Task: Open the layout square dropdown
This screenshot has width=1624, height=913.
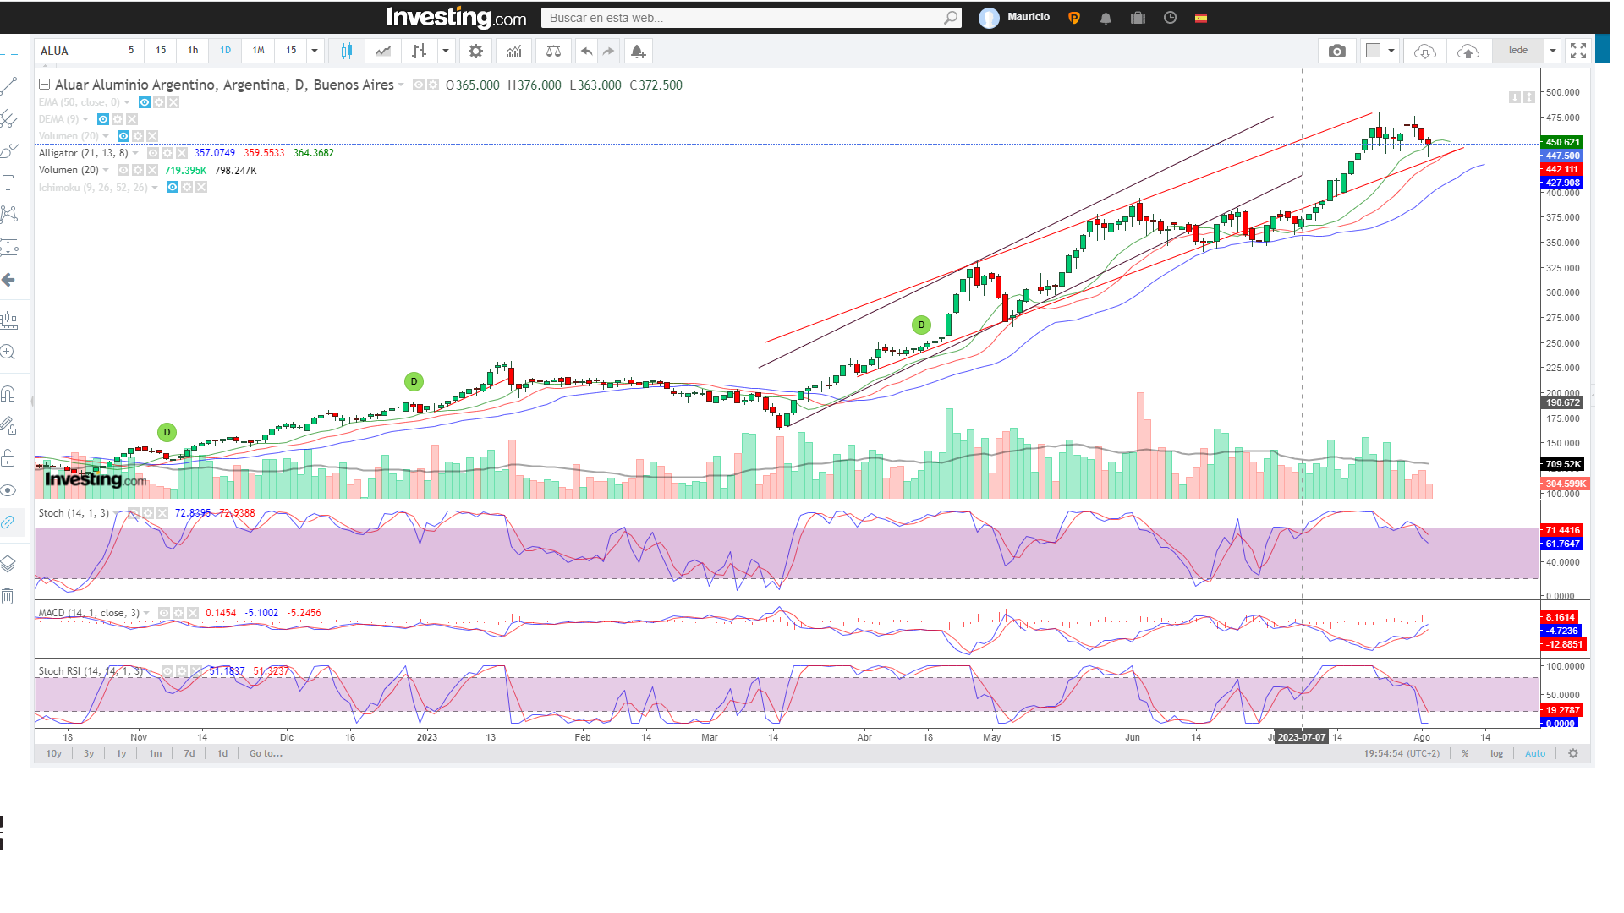Action: pyautogui.click(x=1379, y=51)
